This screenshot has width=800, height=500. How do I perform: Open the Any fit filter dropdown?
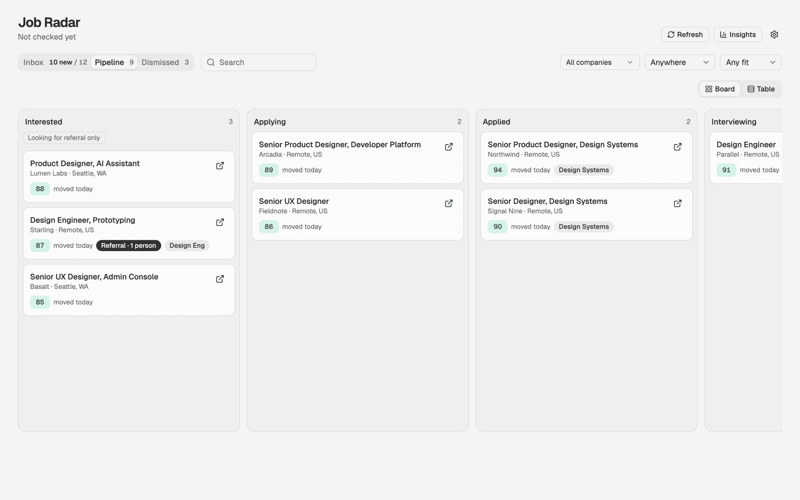click(751, 62)
